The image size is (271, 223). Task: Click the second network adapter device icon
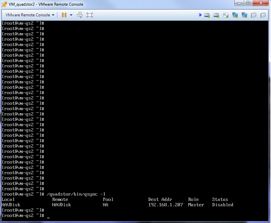(244, 15)
